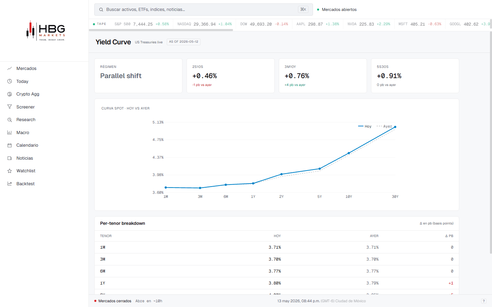Click the HBG Markets logo
The height and width of the screenshot is (307, 492).
point(46,31)
